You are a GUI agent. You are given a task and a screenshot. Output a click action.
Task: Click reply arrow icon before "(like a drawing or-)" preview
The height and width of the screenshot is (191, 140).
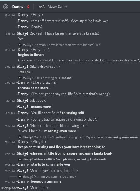click(20, 78)
